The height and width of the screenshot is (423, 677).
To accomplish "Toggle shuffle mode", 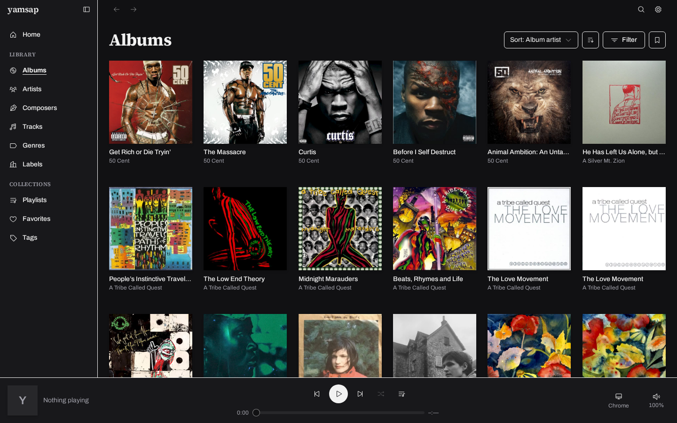I will pos(381,394).
